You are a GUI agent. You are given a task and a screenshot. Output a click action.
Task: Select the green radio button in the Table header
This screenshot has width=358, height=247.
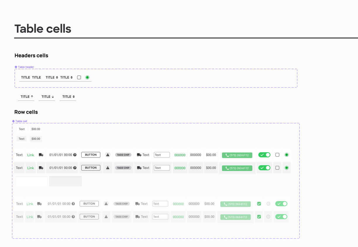click(x=87, y=77)
